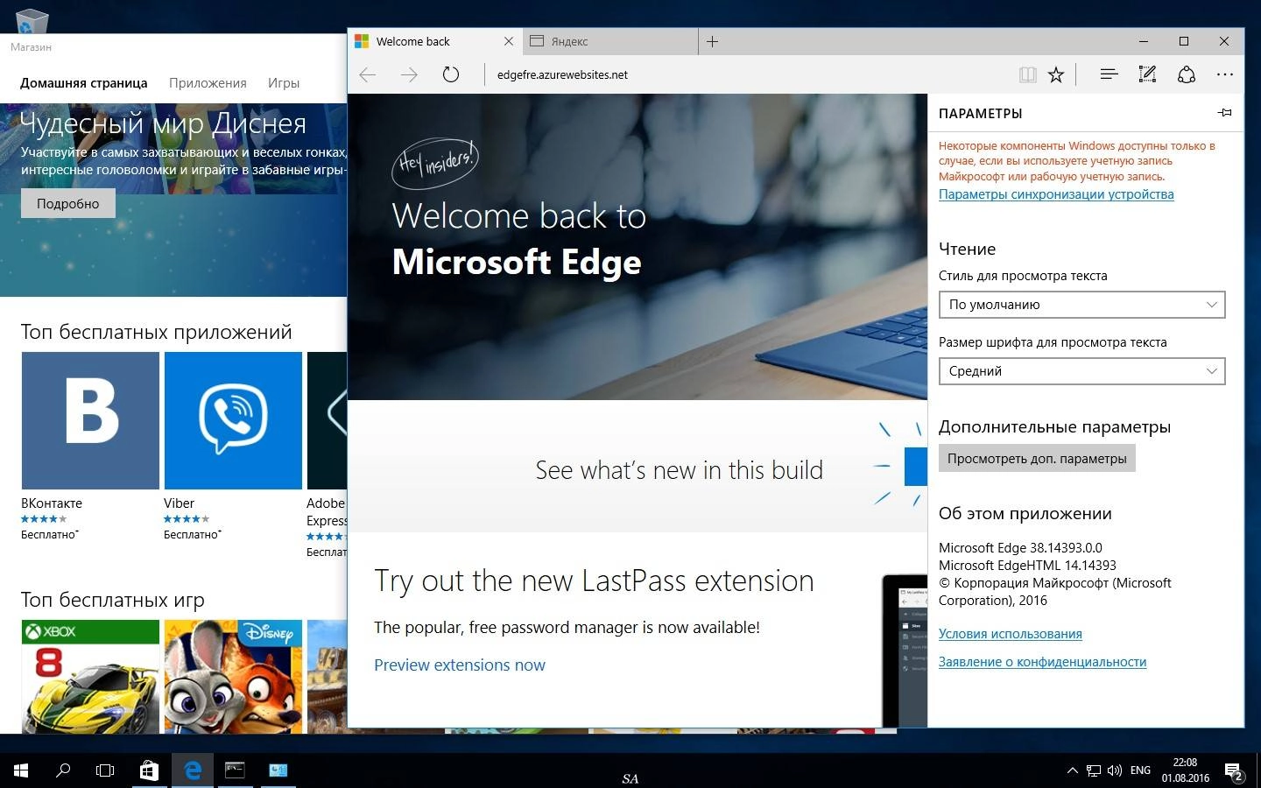The width and height of the screenshot is (1261, 788).
Task: Click the Edge back navigation arrow
Action: coord(368,74)
